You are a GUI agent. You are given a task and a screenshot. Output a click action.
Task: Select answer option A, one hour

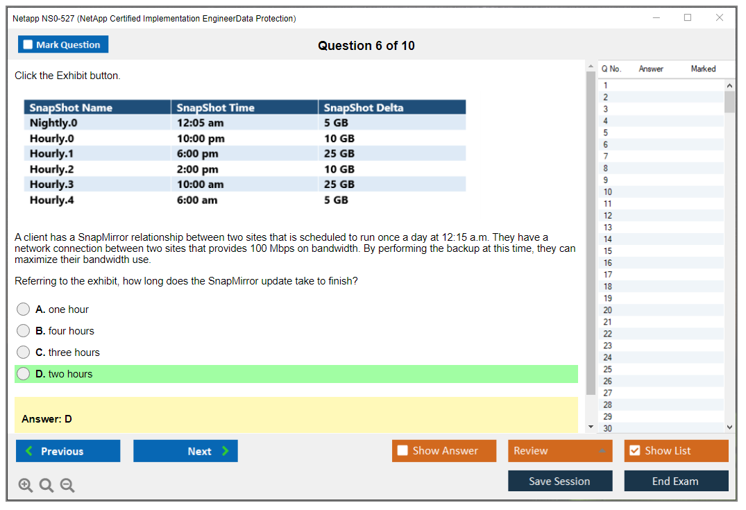24,309
